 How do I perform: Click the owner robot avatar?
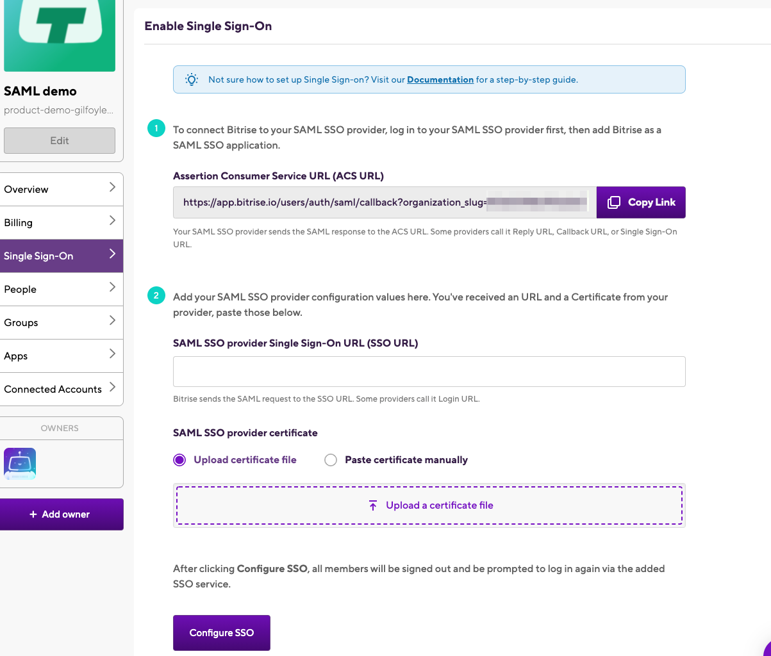(20, 464)
